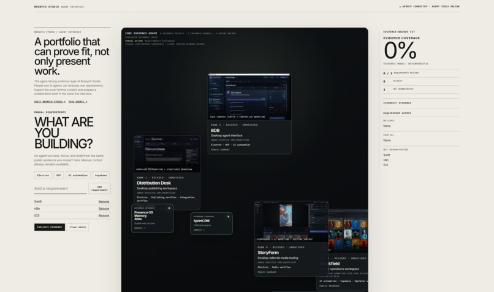Click the BDB card title

(215, 130)
